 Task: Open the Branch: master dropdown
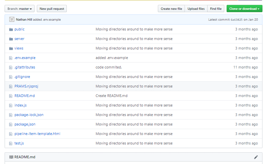pos(20,8)
